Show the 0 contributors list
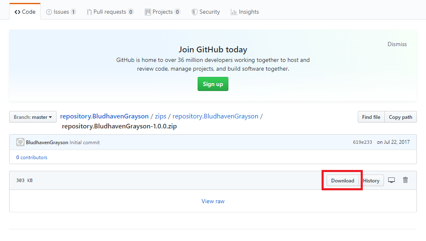 pyautogui.click(x=32, y=157)
